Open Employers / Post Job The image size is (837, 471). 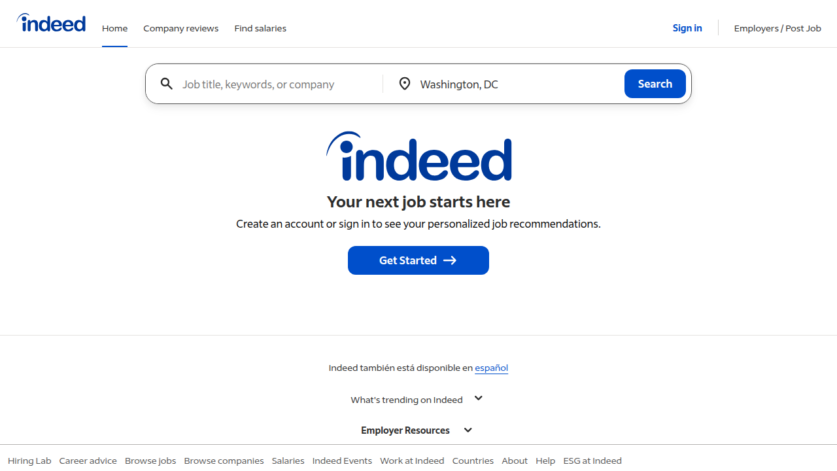(777, 28)
